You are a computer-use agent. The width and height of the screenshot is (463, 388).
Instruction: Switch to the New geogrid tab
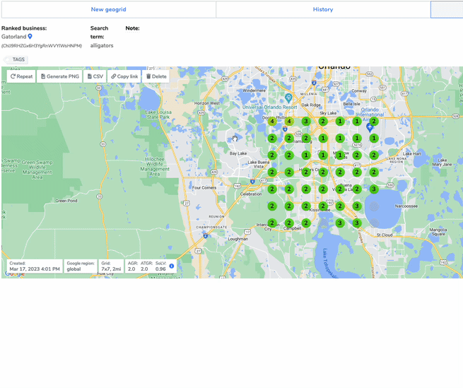[x=108, y=9]
